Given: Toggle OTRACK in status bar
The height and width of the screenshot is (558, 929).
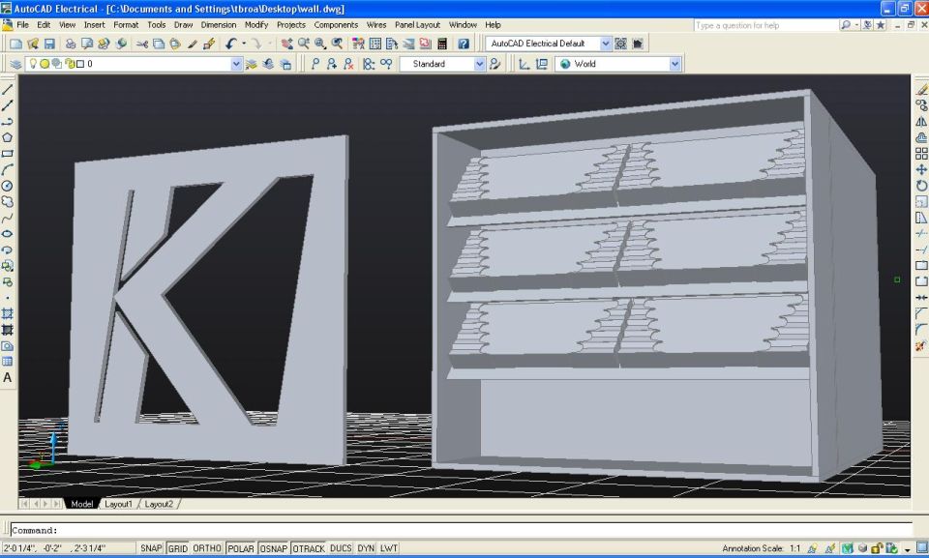Looking at the screenshot, I should point(309,548).
